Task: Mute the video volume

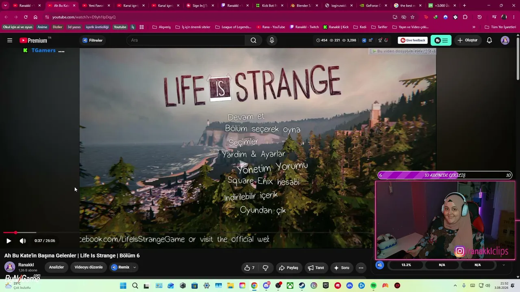Action: click(x=23, y=240)
